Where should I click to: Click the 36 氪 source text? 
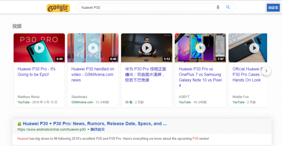click(128, 102)
